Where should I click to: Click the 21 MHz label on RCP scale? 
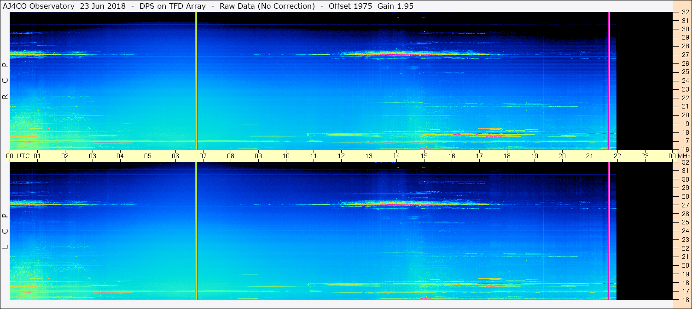(685, 106)
